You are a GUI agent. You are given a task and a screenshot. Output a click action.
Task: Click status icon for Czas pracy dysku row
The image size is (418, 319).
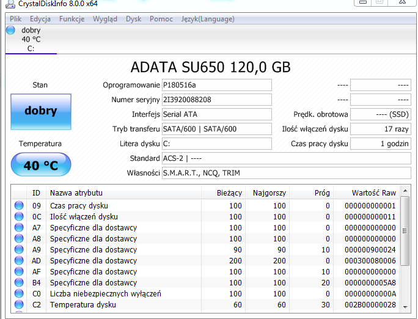[x=19, y=206]
